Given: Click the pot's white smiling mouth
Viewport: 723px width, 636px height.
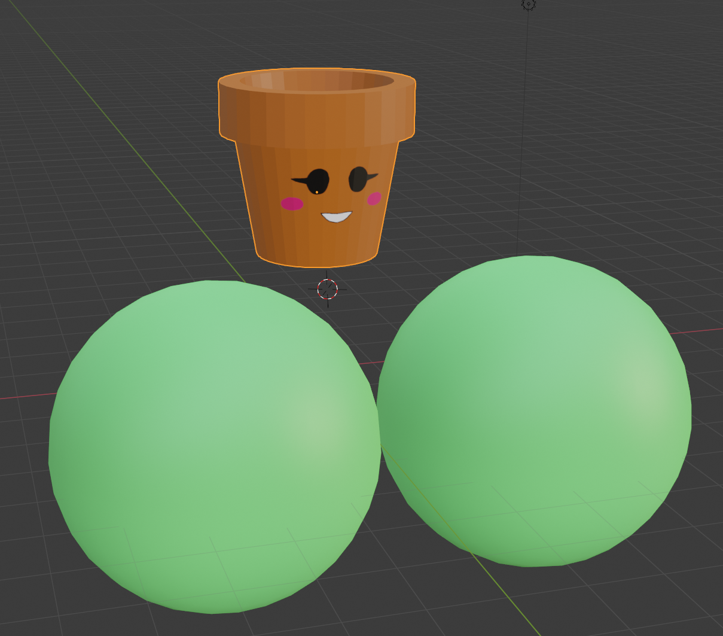Looking at the screenshot, I should tap(337, 217).
